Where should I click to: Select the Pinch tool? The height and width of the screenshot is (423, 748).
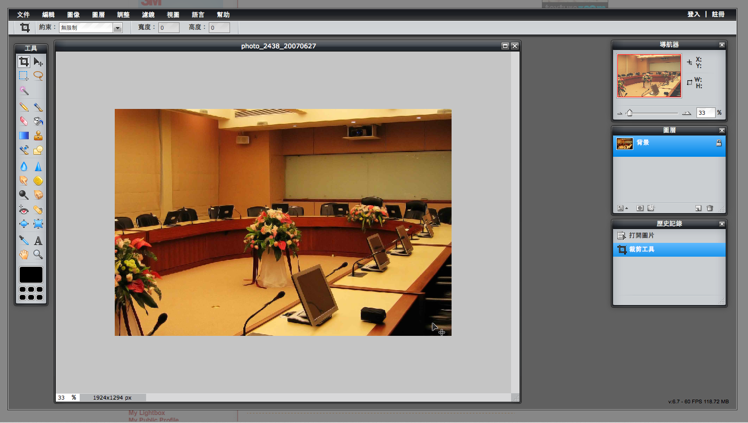38,224
